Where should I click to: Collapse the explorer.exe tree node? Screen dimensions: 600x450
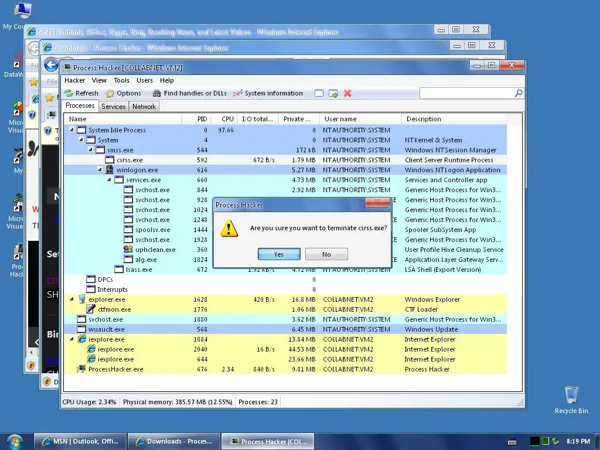point(71,299)
